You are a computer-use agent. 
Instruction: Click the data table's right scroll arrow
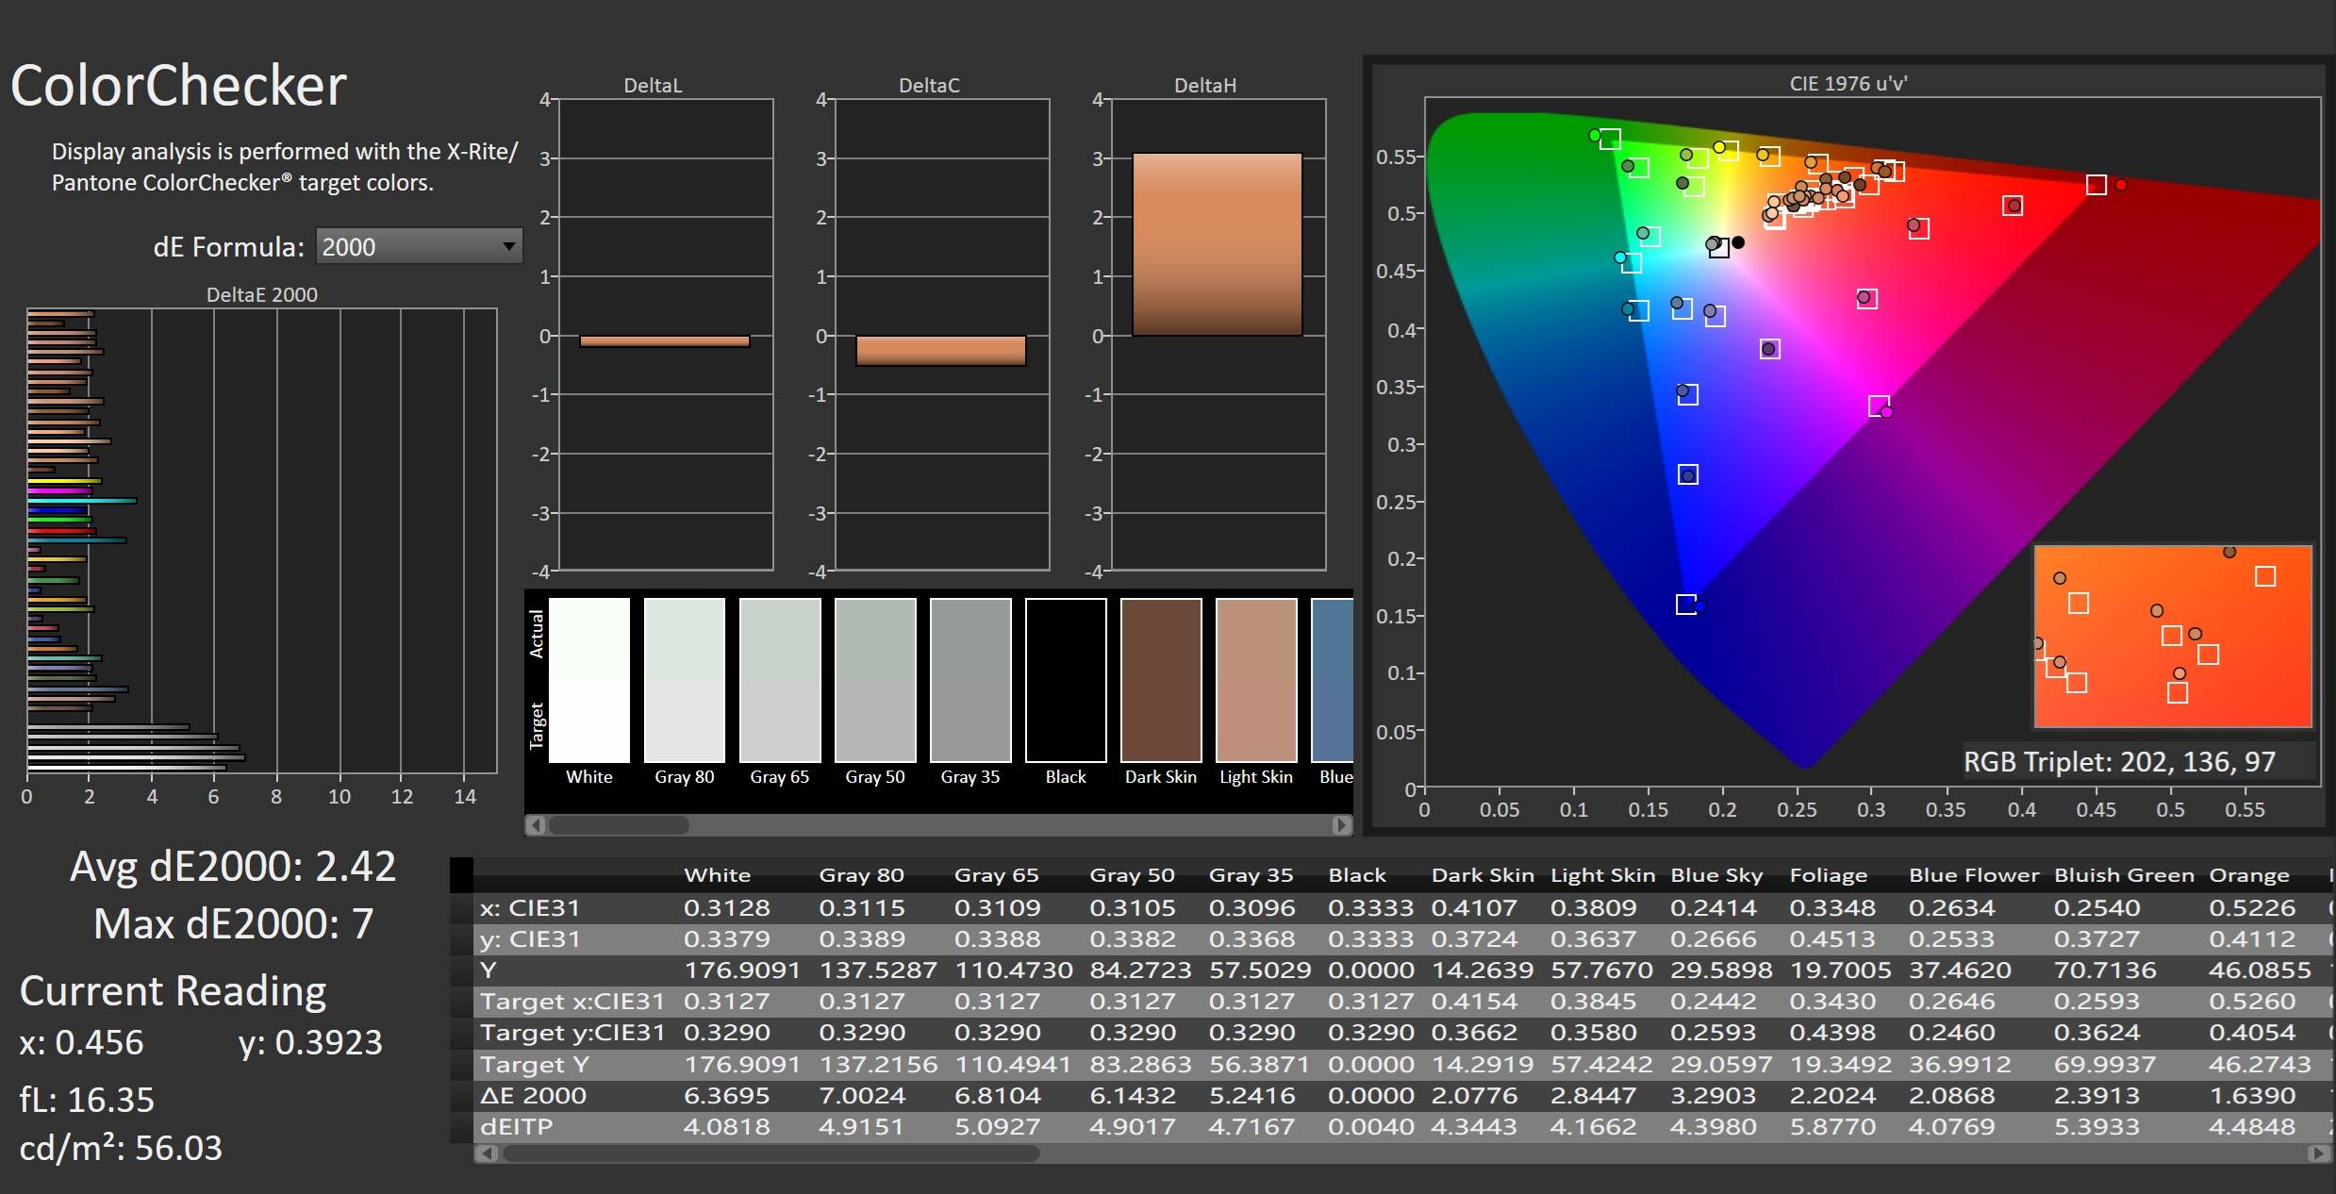2318,1153
